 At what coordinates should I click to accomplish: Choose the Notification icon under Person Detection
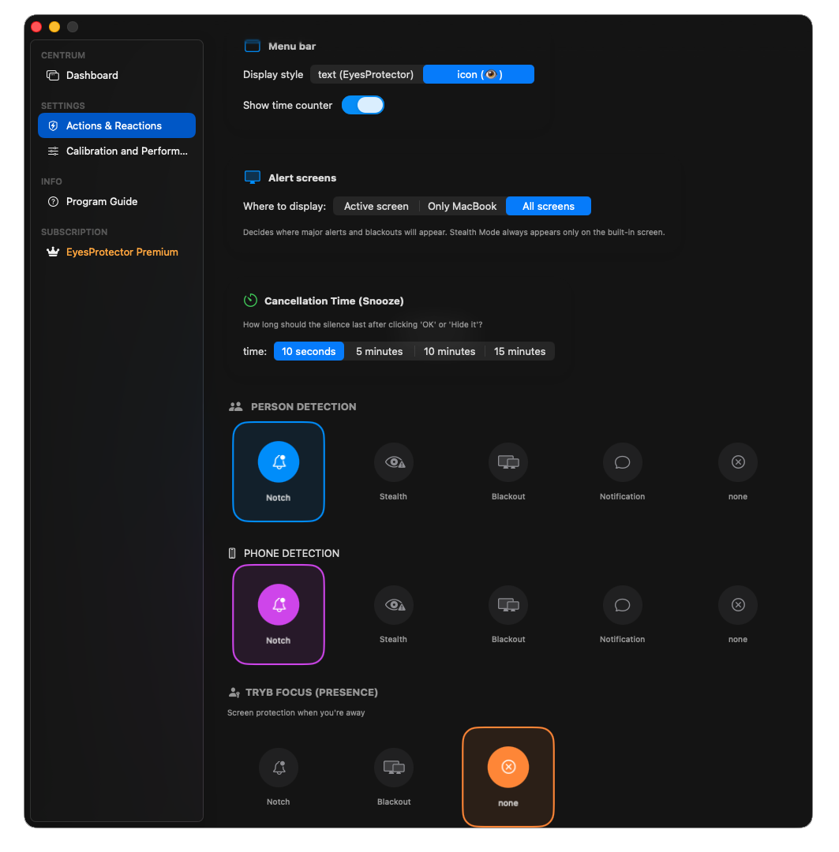[622, 462]
